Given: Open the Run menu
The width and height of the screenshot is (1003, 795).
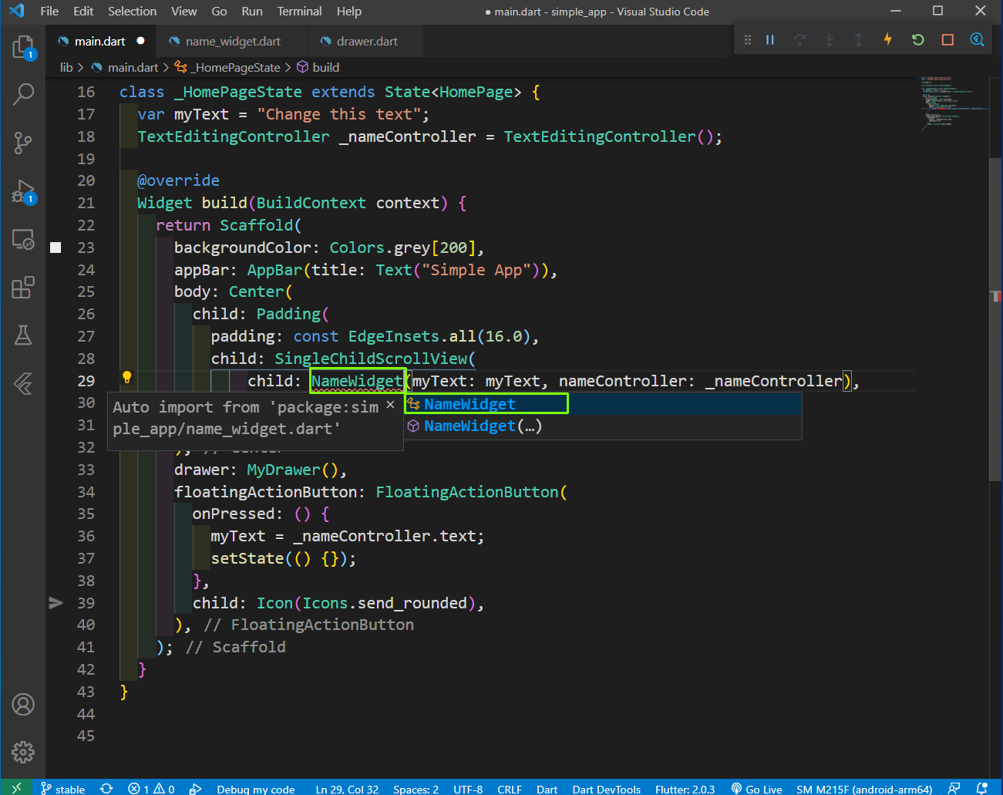Looking at the screenshot, I should click(252, 12).
